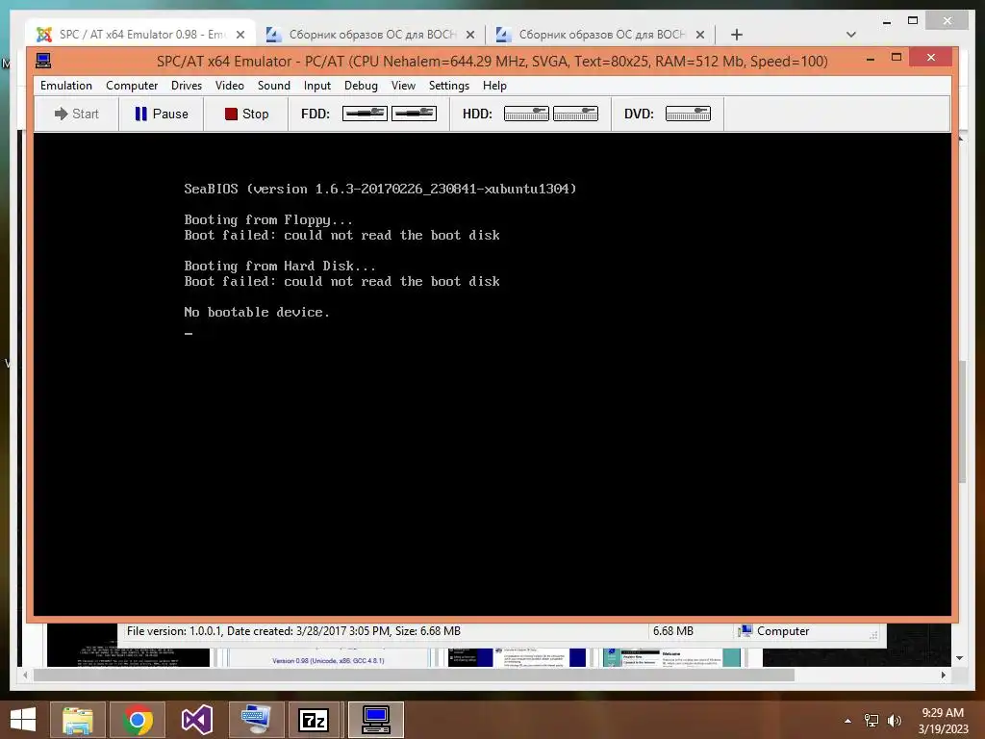
Task: Open the Drives menu
Action: [x=187, y=86]
